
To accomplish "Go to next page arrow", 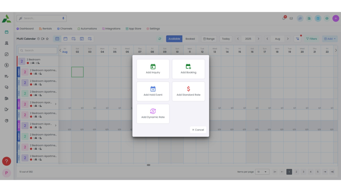I will tap(325, 172).
